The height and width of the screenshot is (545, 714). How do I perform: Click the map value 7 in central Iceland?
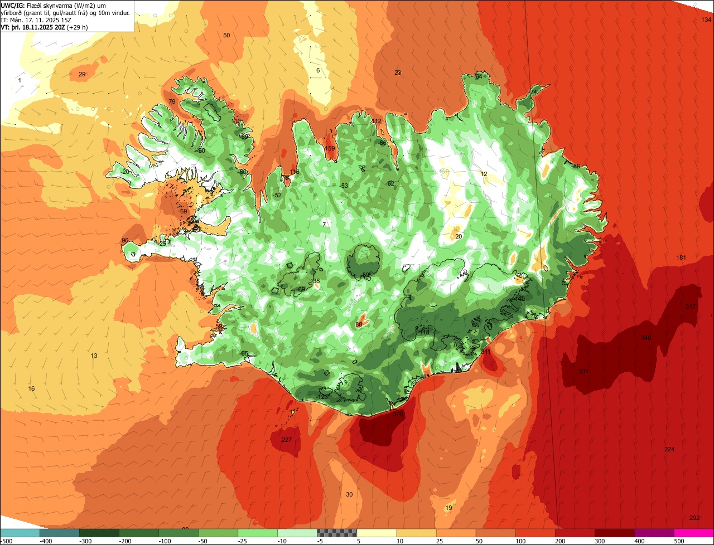pyautogui.click(x=324, y=224)
